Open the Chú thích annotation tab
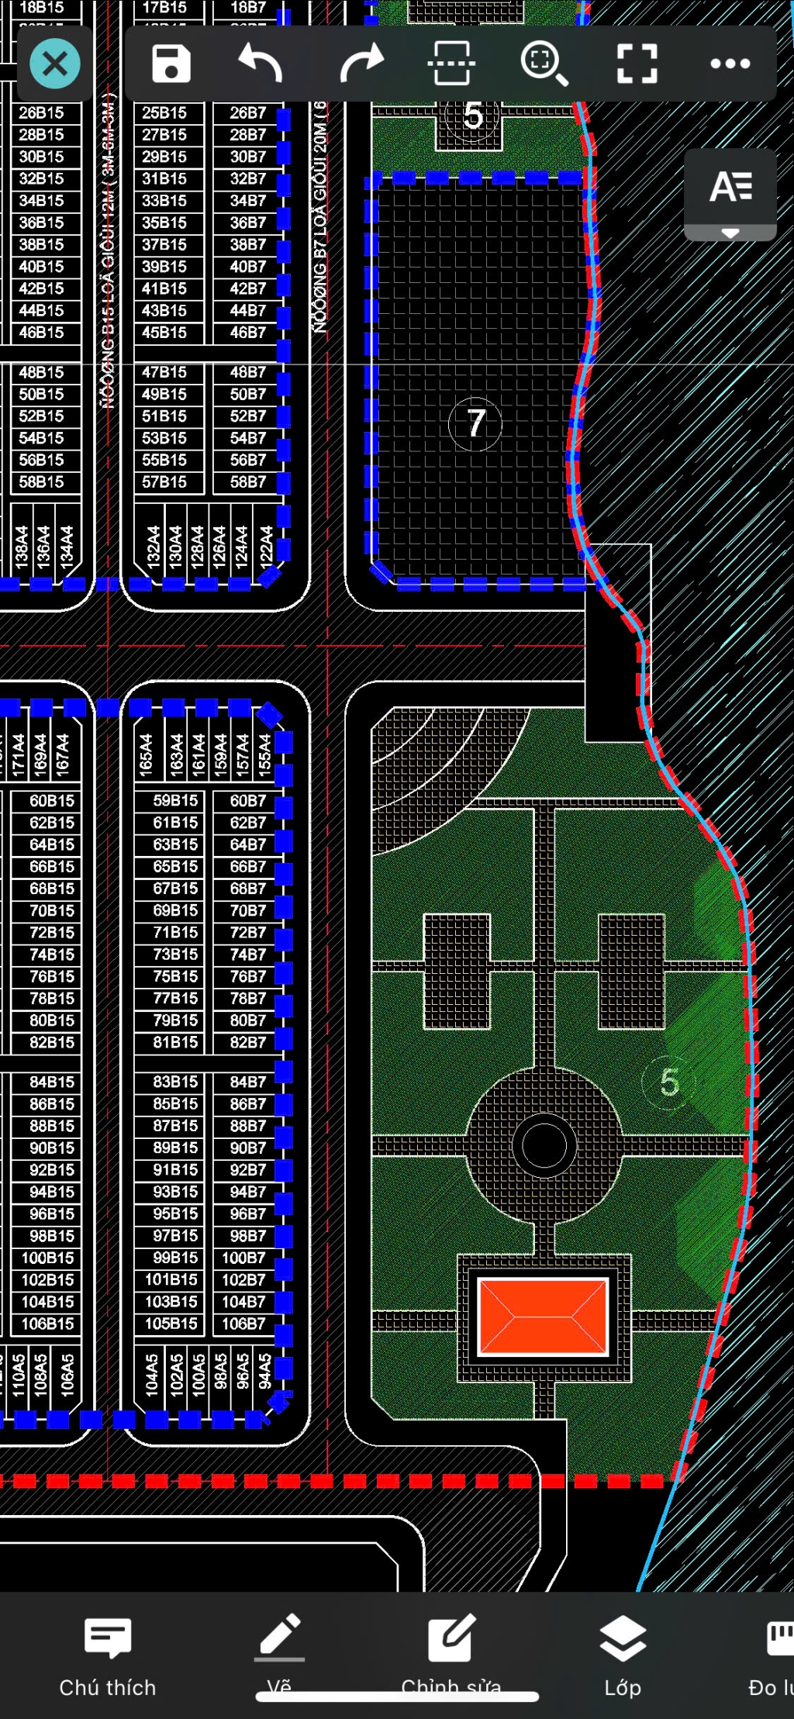This screenshot has height=1719, width=794. 108,1656
